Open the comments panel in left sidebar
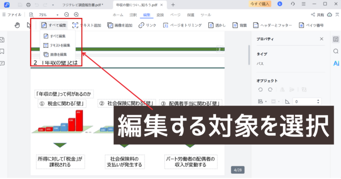This screenshot has height=179, width=341. pos(3,62)
